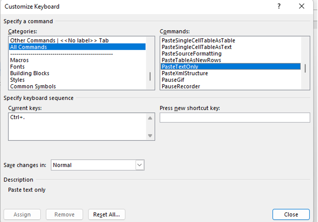
Task: Click the Current keys up arrow
Action: click(150, 118)
